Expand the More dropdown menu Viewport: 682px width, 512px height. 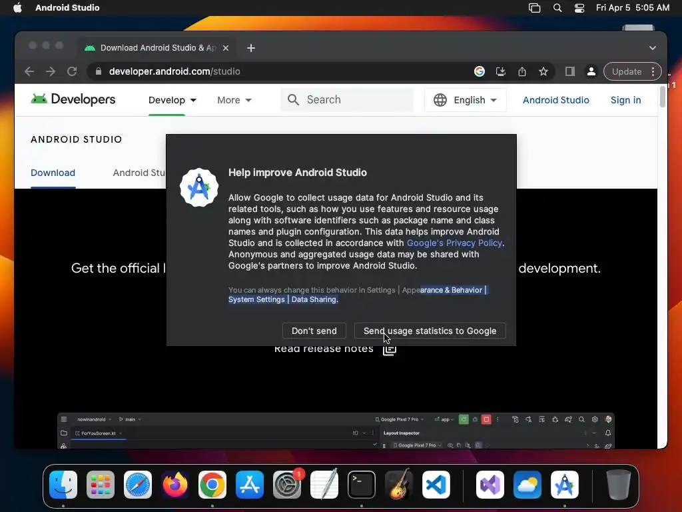[234, 100]
